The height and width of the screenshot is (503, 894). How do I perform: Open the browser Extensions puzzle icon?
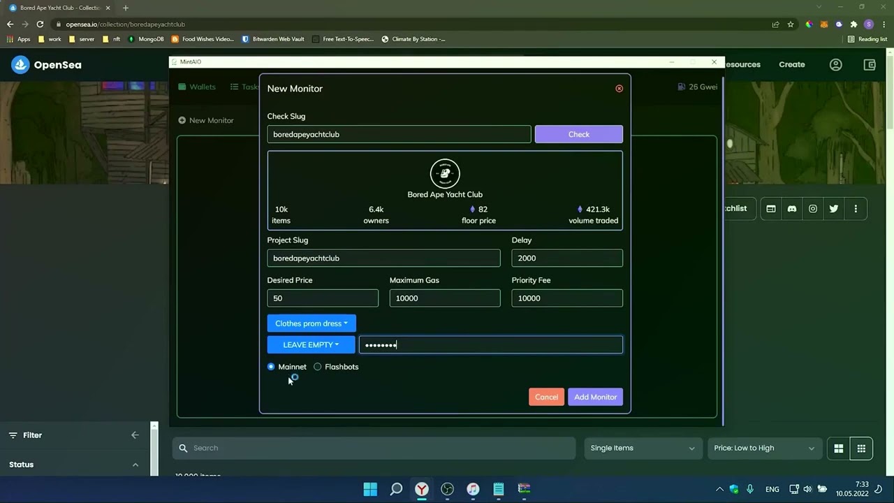point(853,24)
